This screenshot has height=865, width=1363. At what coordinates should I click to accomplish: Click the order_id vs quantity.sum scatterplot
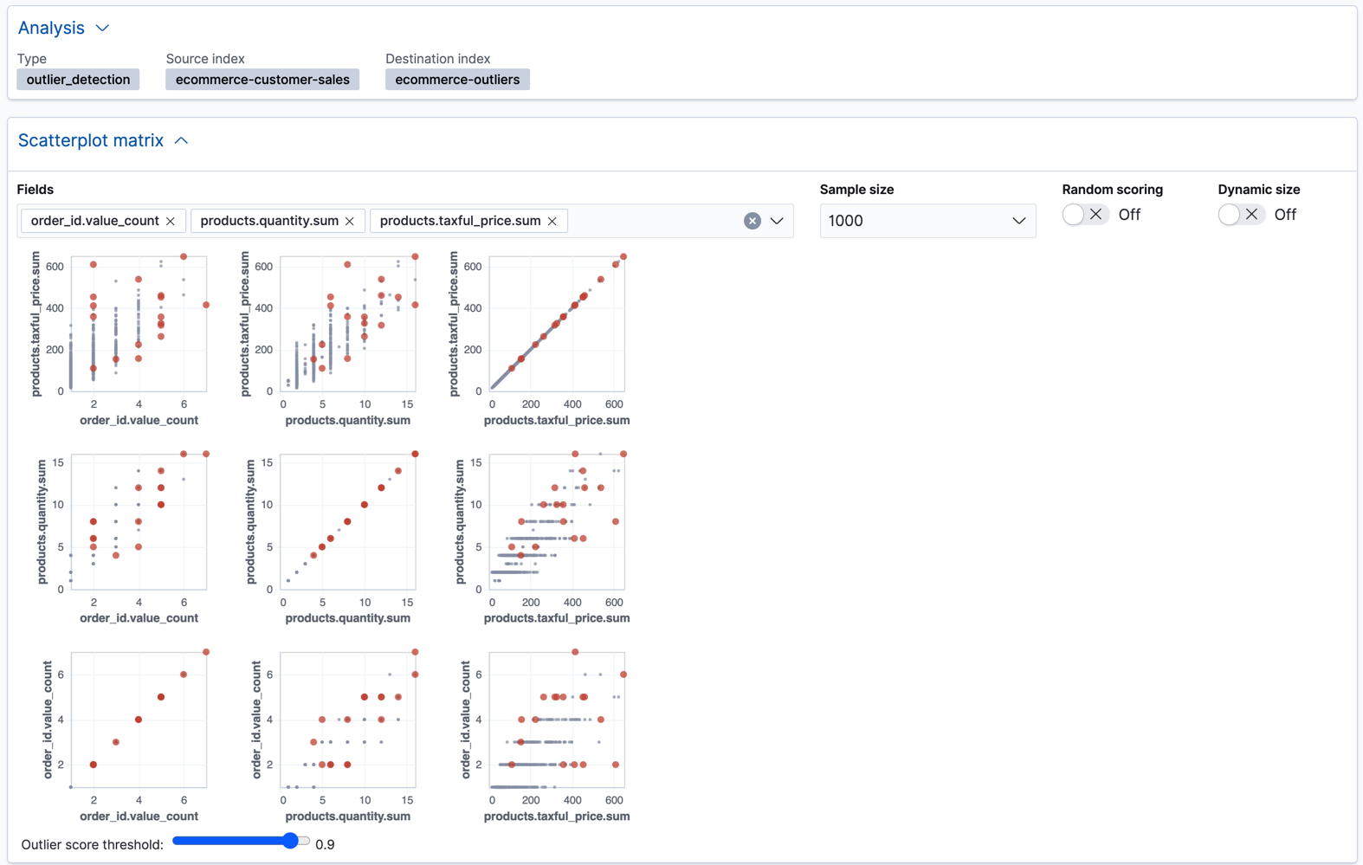coord(348,720)
